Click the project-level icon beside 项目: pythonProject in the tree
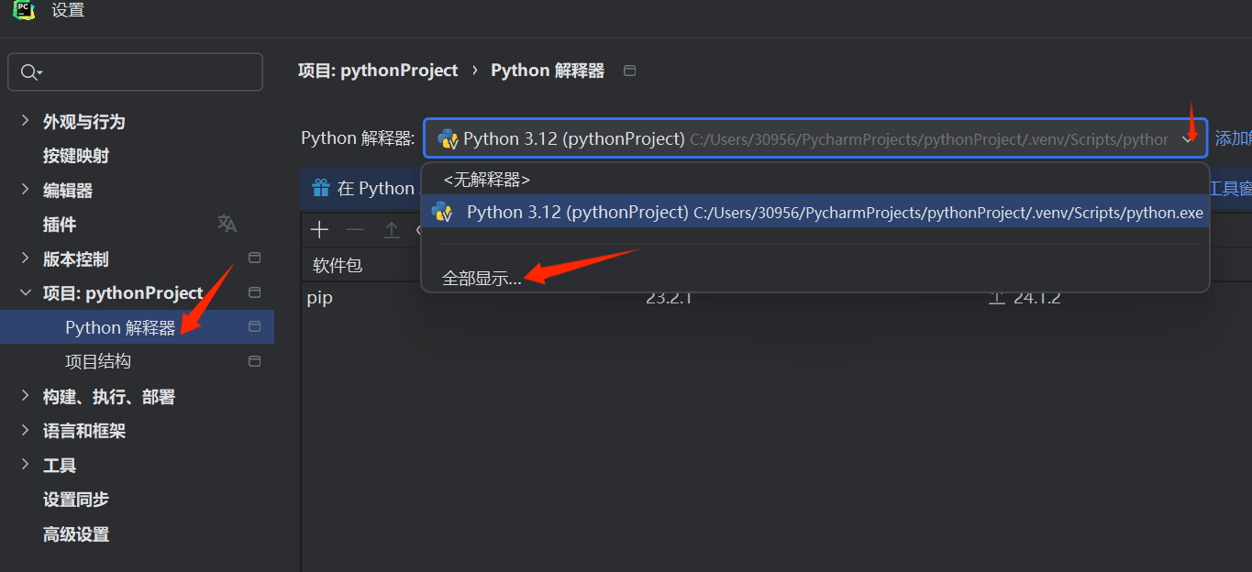 coord(255,292)
